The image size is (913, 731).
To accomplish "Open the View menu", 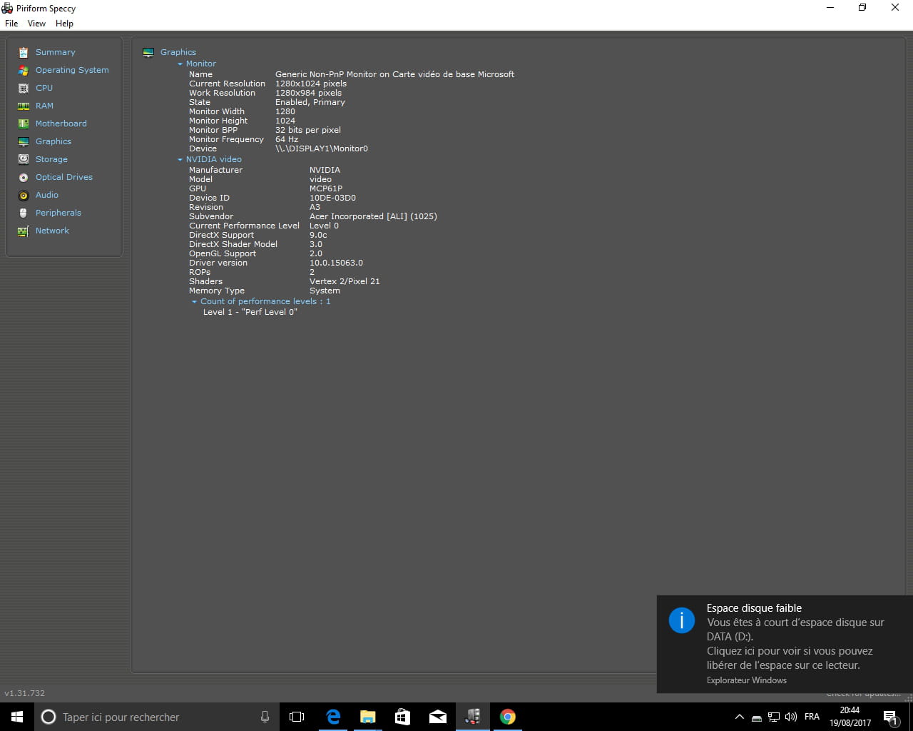I will coord(36,24).
